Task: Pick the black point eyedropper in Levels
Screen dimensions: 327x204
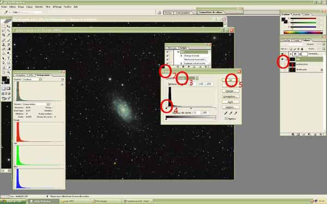Action: pos(226,113)
